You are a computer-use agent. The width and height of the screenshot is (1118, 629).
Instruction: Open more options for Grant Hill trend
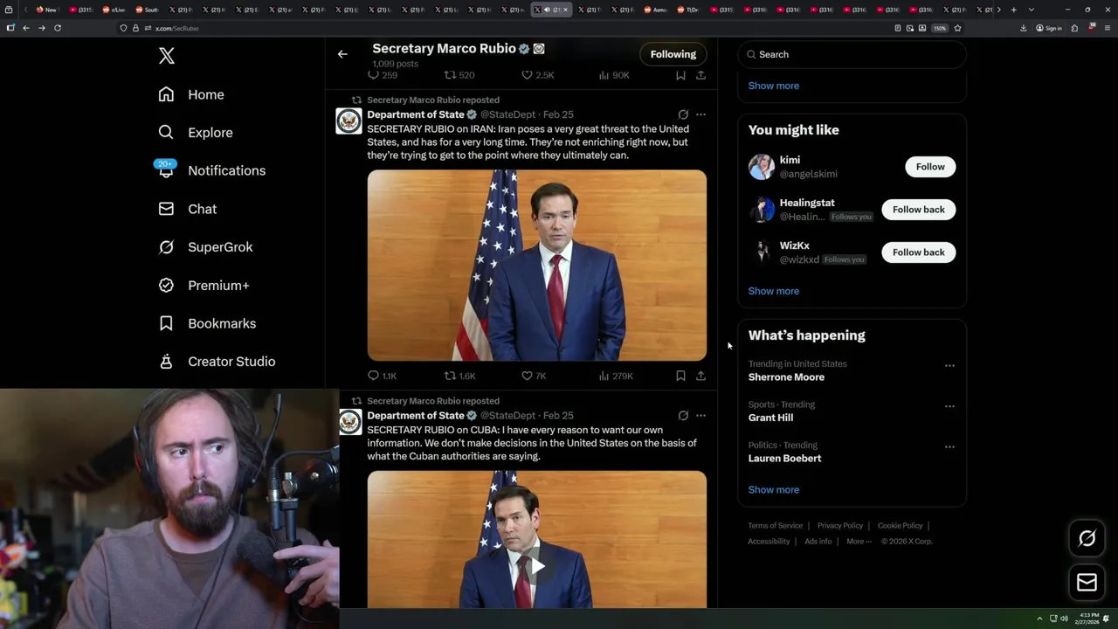[x=949, y=406]
